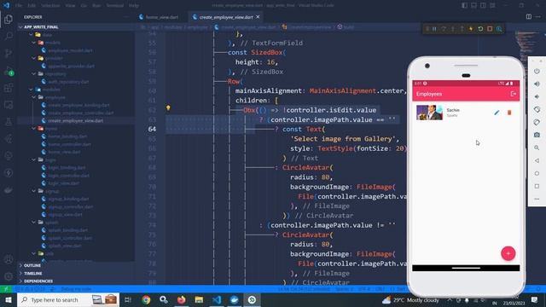Collapse the splash folder in explorer
The height and width of the screenshot is (307, 546).
[52, 222]
